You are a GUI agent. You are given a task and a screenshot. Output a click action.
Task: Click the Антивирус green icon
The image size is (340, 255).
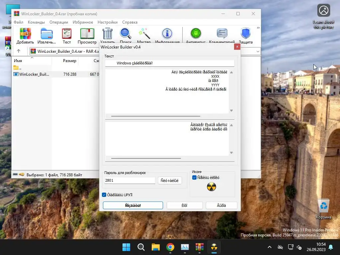(x=196, y=34)
